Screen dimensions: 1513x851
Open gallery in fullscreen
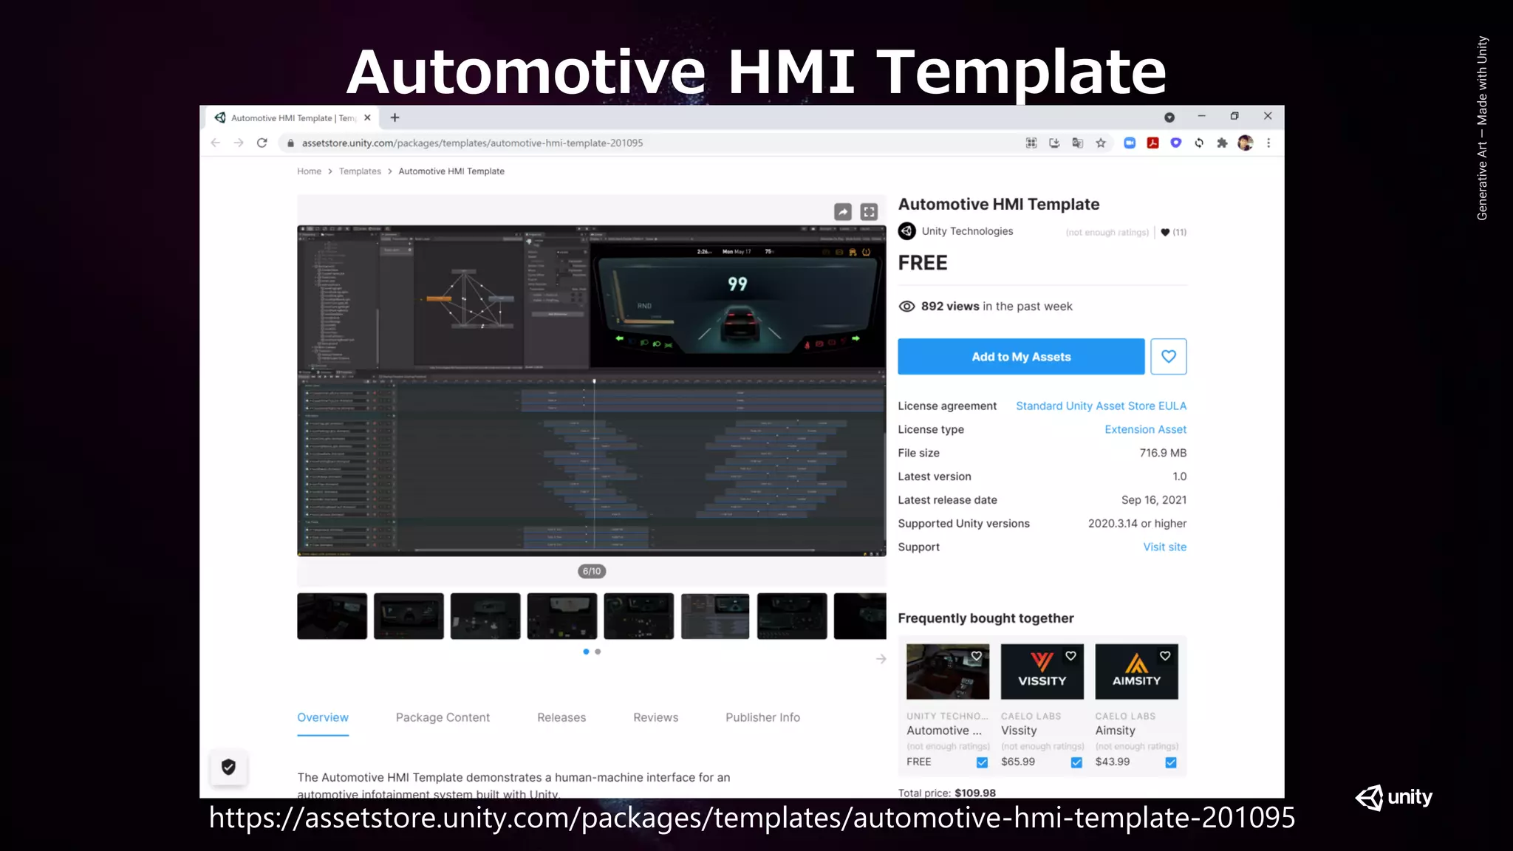click(870, 212)
